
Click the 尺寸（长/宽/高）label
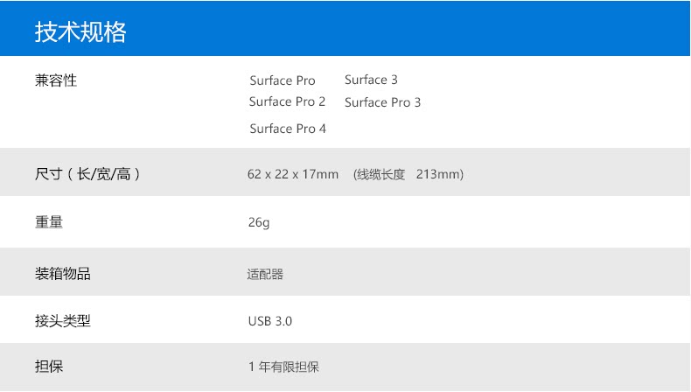[x=87, y=174]
